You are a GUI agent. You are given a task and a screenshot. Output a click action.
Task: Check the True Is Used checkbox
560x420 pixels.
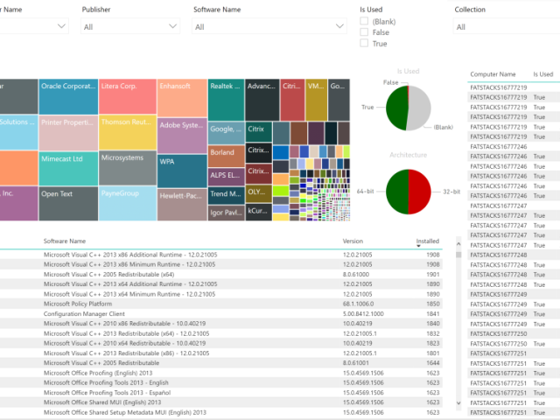point(364,43)
